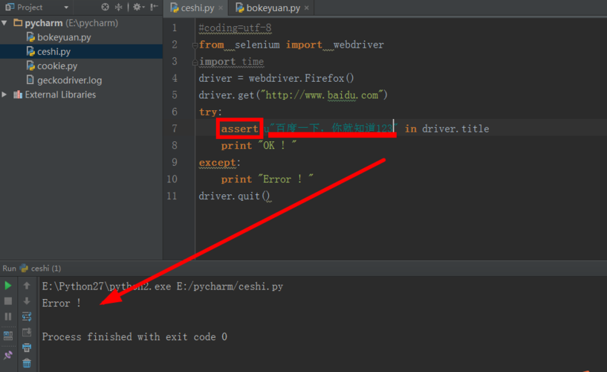The width and height of the screenshot is (607, 372).
Task: Click the baidu.com URL string in code
Action: pyautogui.click(x=322, y=95)
